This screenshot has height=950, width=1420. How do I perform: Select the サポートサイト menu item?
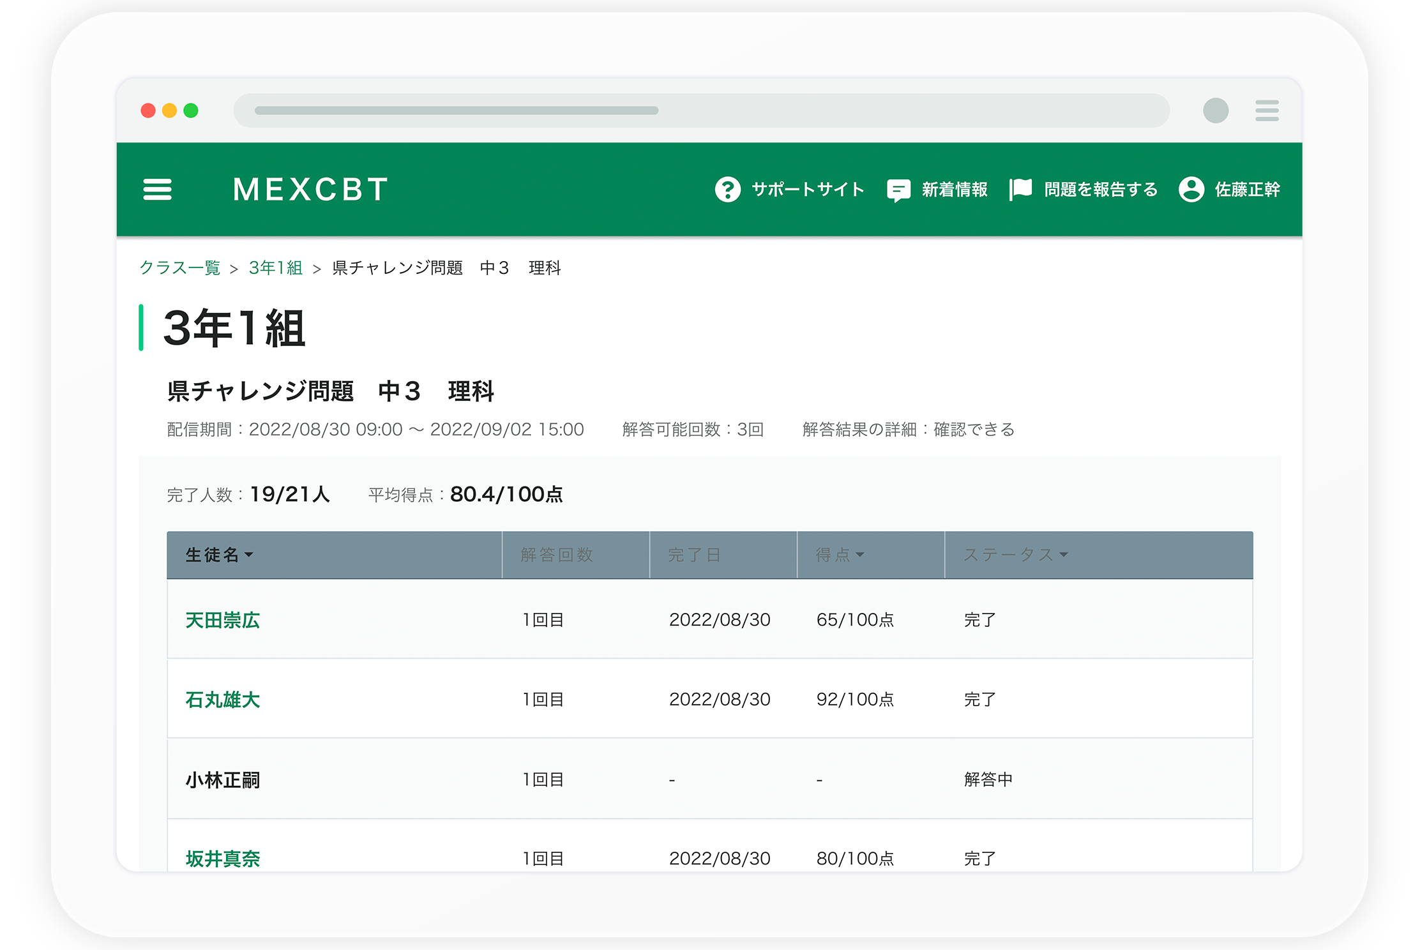807,189
